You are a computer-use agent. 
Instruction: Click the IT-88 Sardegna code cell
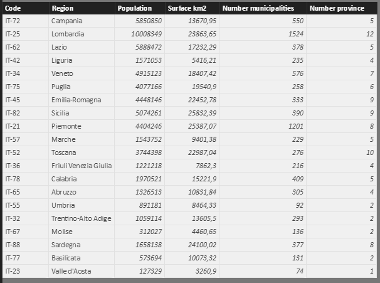pos(13,245)
